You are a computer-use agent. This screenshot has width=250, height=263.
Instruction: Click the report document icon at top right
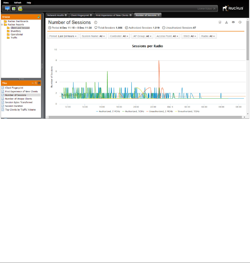(220, 22)
